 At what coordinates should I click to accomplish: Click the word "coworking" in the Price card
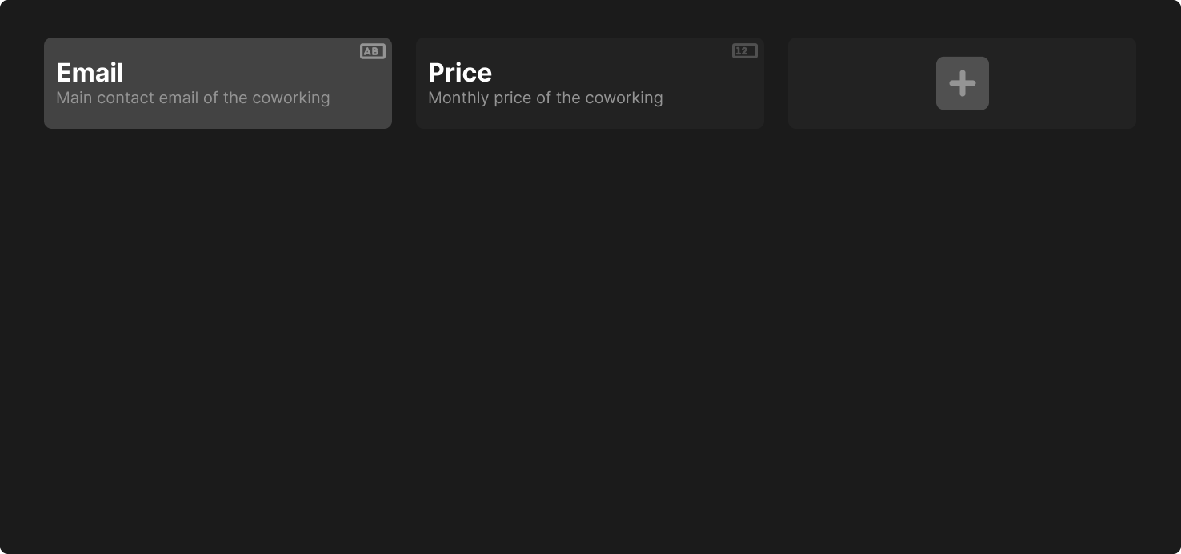pyautogui.click(x=623, y=98)
